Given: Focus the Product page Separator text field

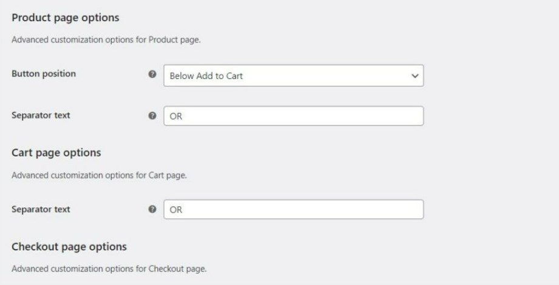Looking at the screenshot, I should pyautogui.click(x=293, y=116).
